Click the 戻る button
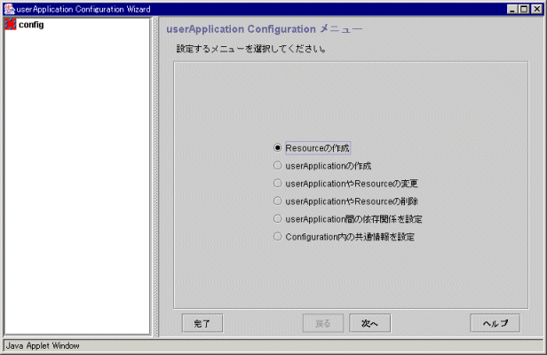 (323, 323)
